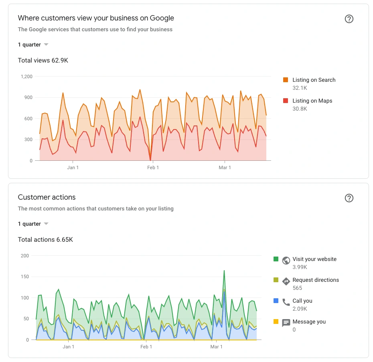Screen dimensions: 373x362
Task: Click the message bubble icon
Action: [x=286, y=323]
